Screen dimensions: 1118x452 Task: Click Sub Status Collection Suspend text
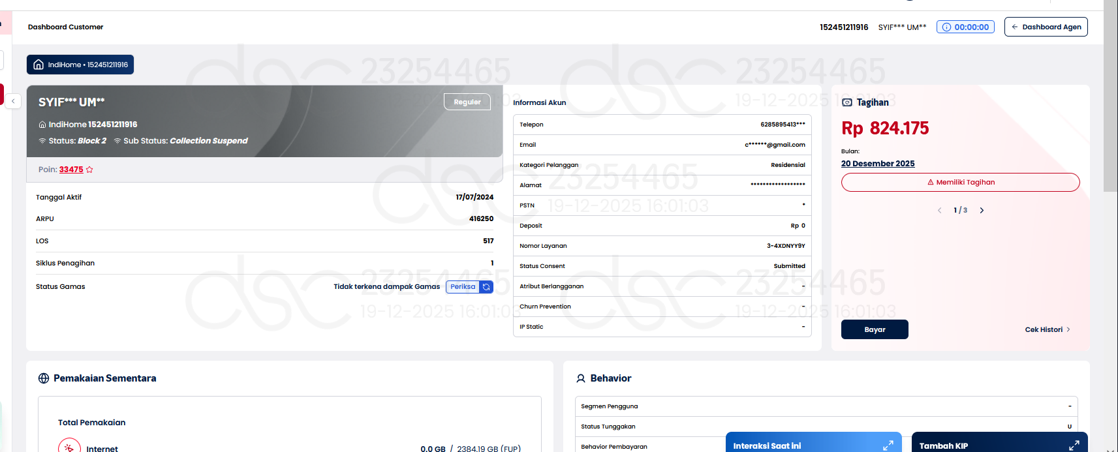pos(185,141)
